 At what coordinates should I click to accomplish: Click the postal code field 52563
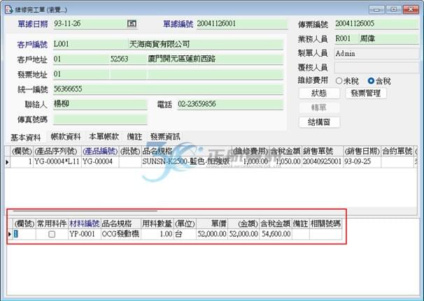click(129, 59)
